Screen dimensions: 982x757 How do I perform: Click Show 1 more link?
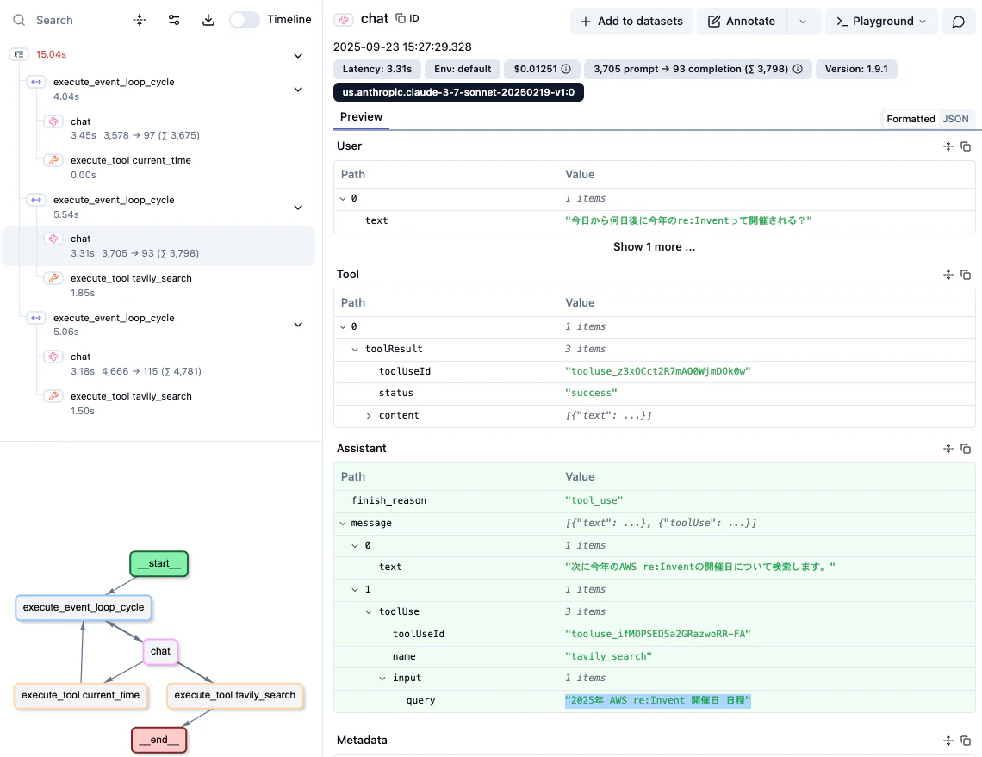coord(654,246)
